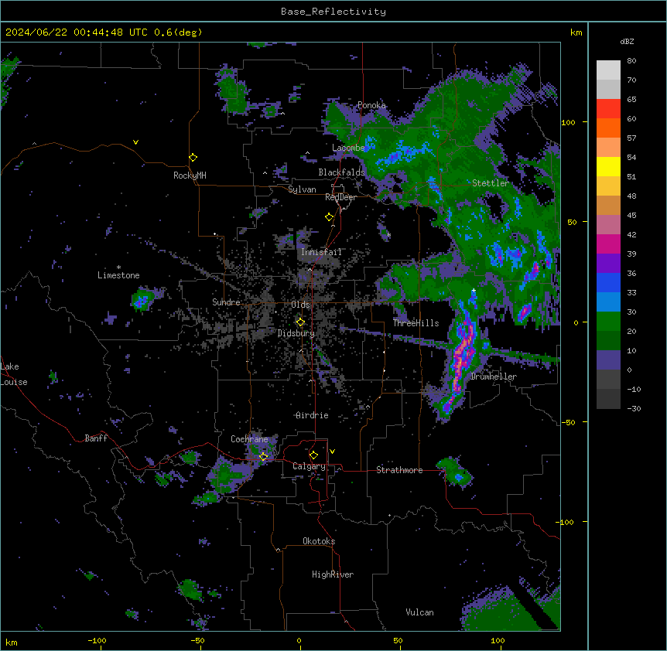Image resolution: width=667 pixels, height=651 pixels.
Task: Select the Drumheller label
Action: 494,377
